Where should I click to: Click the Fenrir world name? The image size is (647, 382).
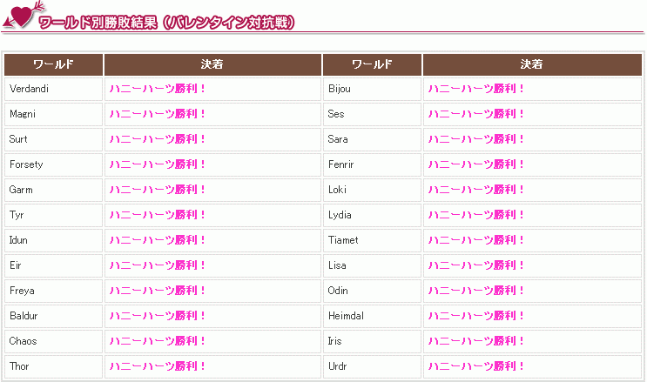(x=340, y=164)
